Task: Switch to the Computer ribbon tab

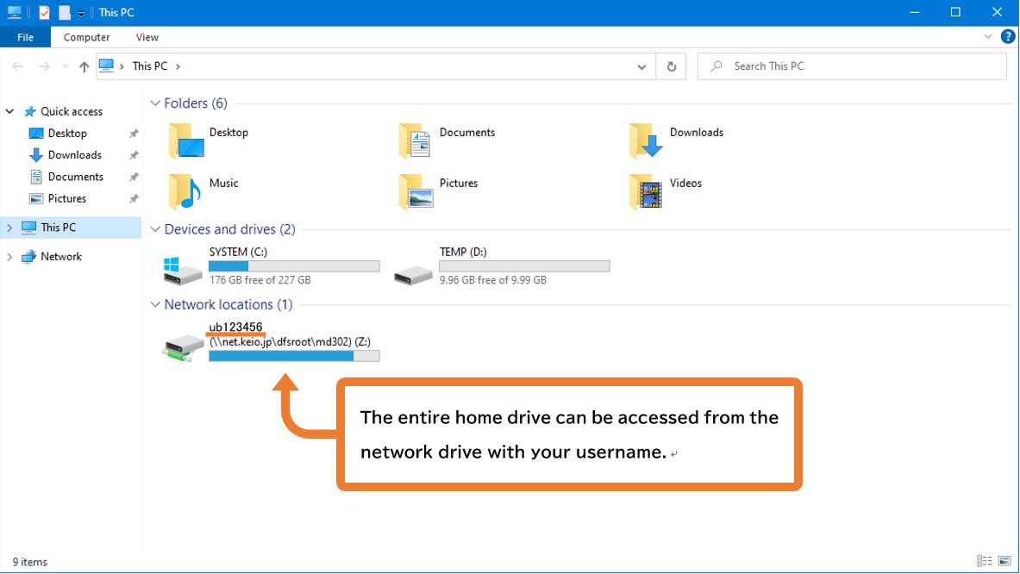Action: pyautogui.click(x=86, y=37)
